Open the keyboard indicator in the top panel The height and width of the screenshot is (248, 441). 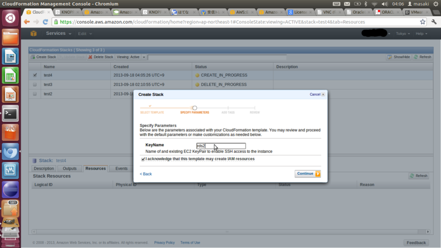pos(336,4)
